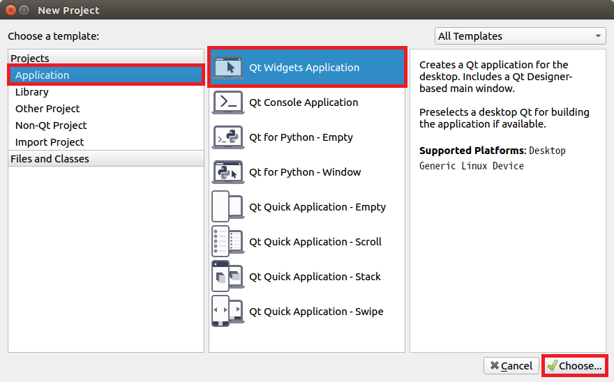Click the gray window button beside close
Image resolution: width=614 pixels, height=382 pixels.
pos(24,10)
